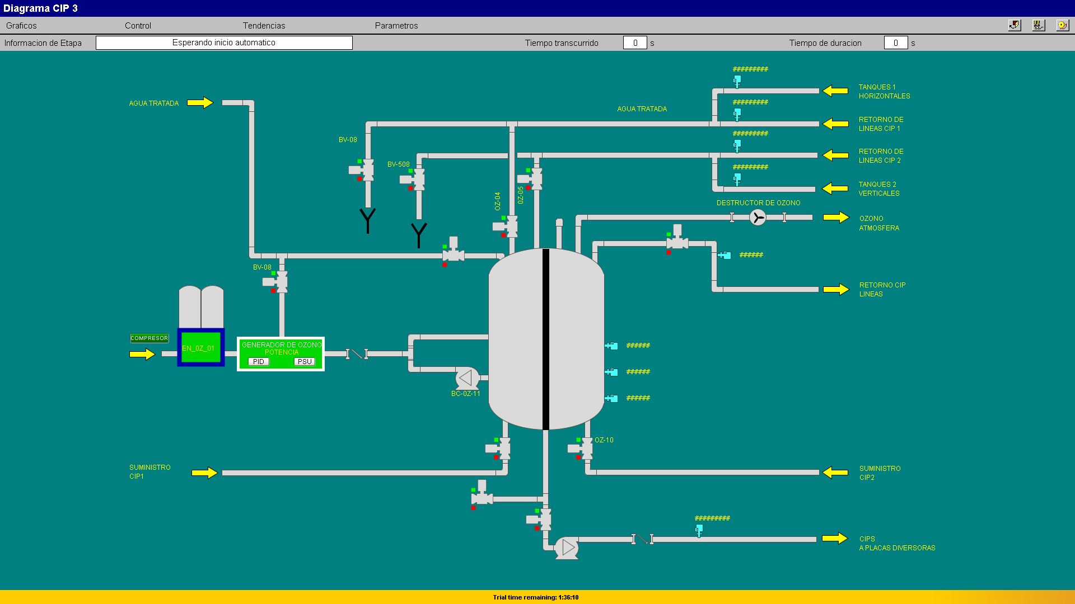The height and width of the screenshot is (604, 1075).
Task: Select the EN_0Z_01 green unit block
Action: click(201, 347)
